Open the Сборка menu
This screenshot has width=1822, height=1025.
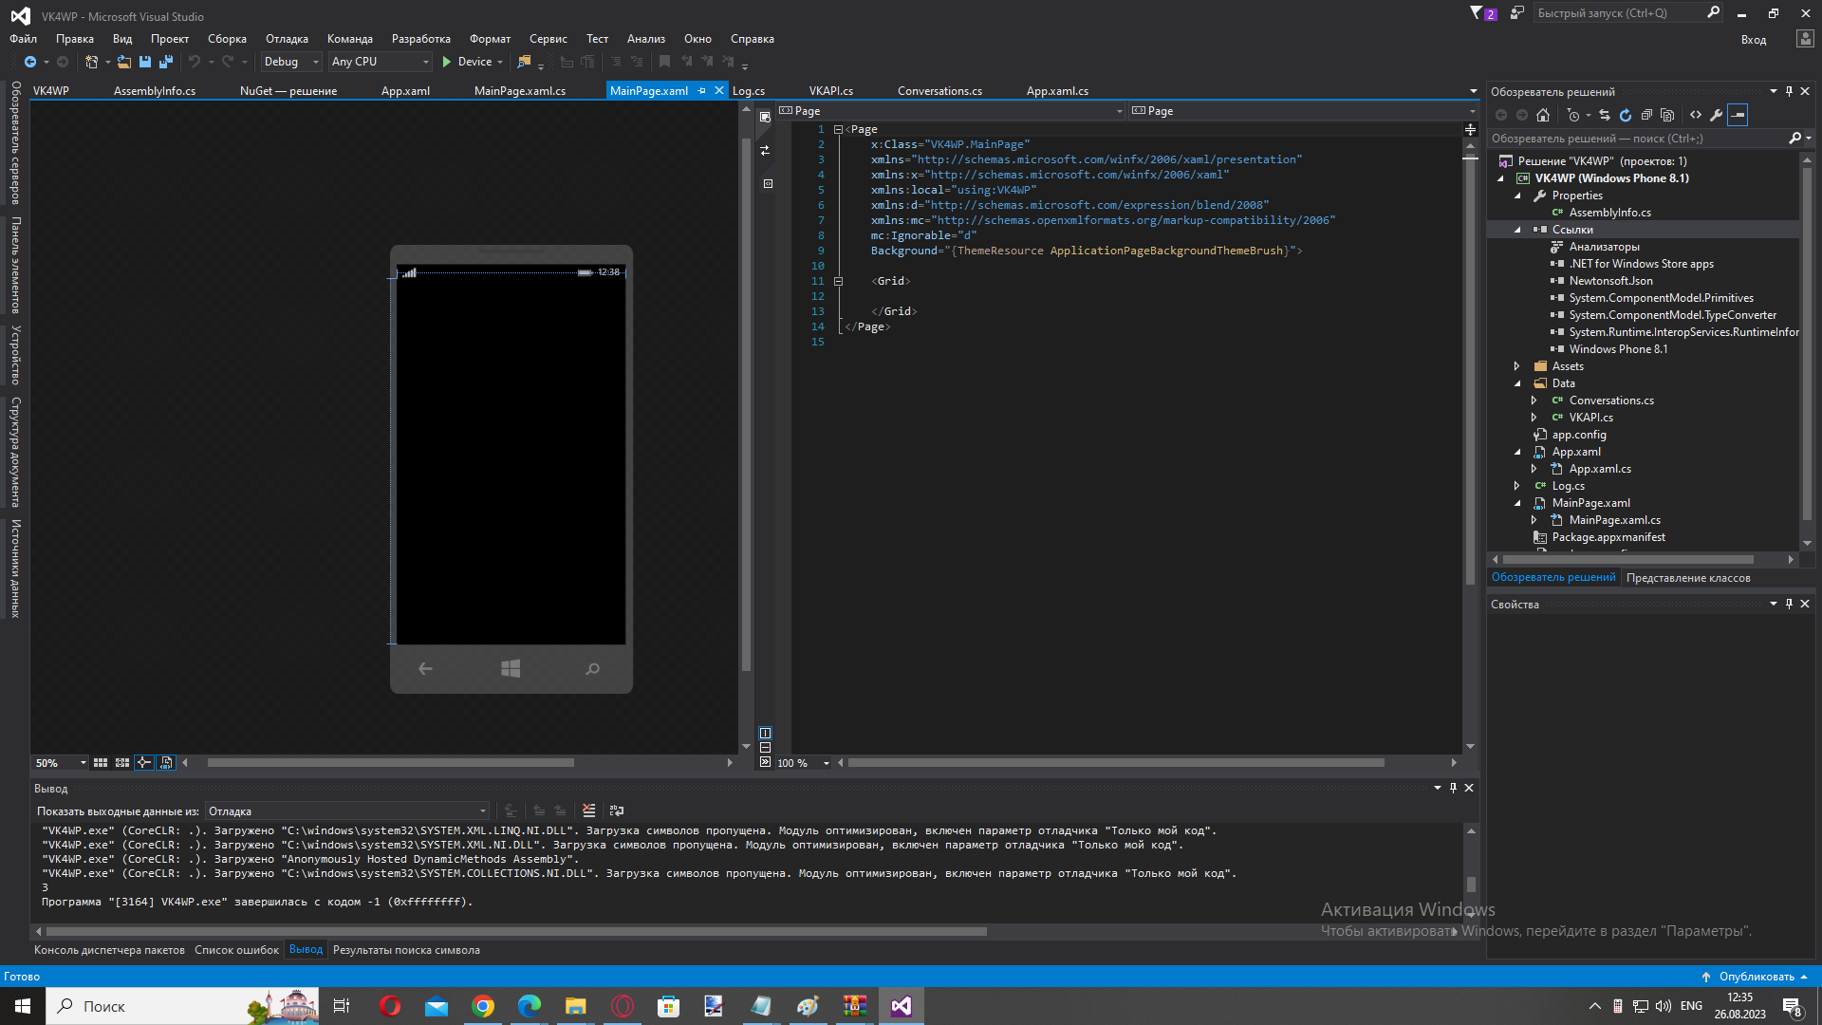[x=227, y=39]
